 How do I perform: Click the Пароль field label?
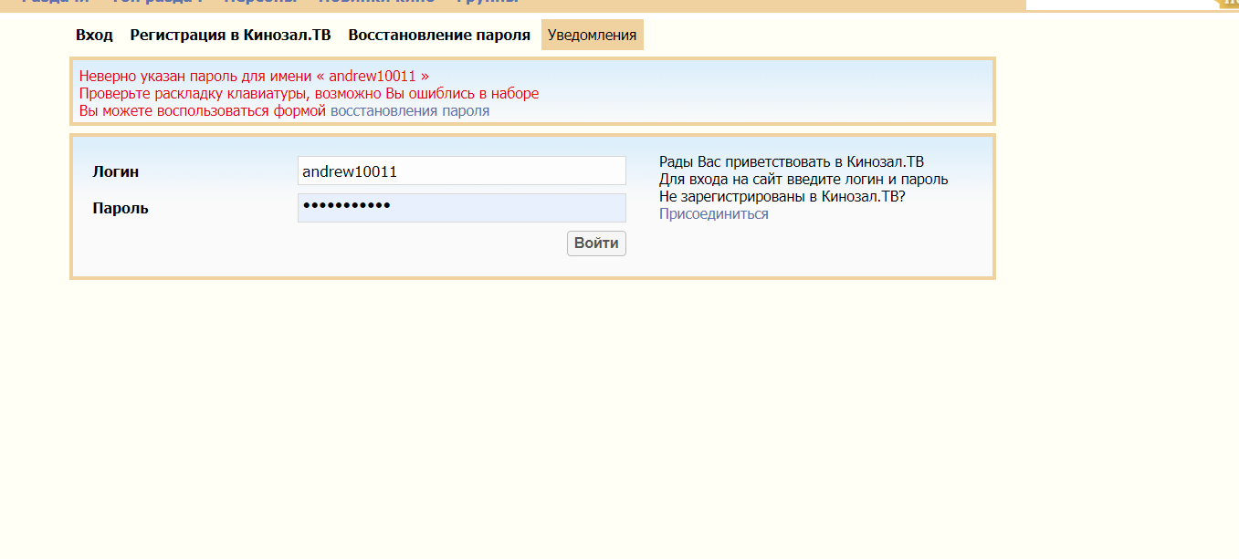[x=121, y=208]
